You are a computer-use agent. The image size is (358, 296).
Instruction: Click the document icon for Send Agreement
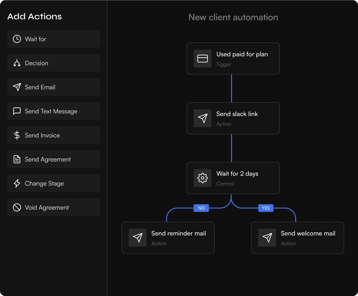point(17,160)
